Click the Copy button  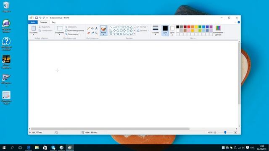[x=45, y=31]
